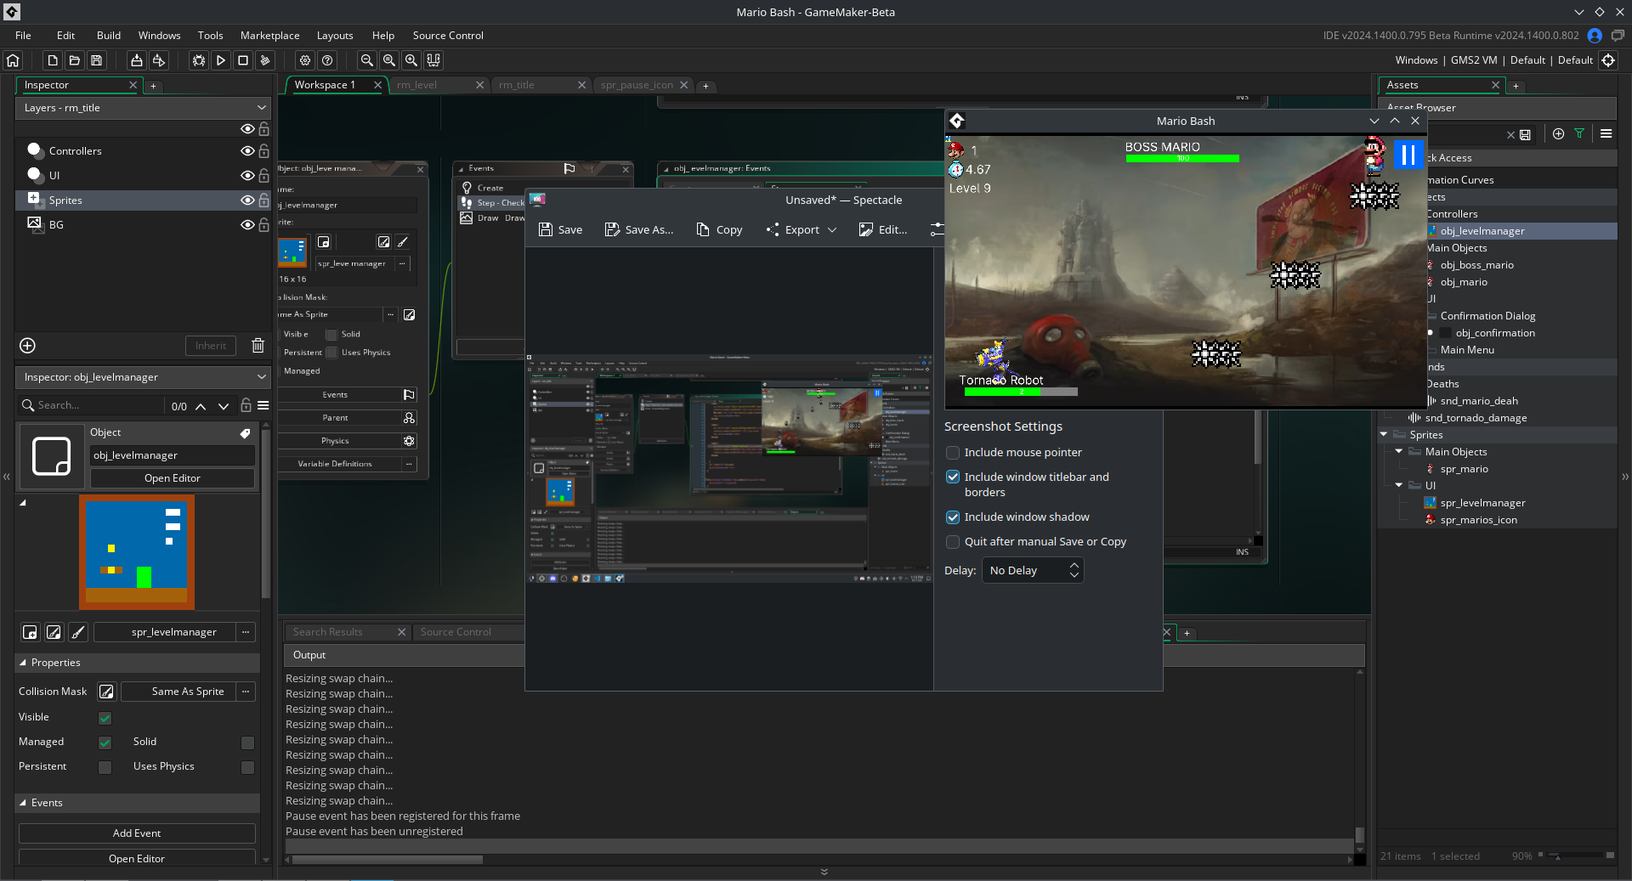Collapse the Sprites folder in the Asset Browser
1632x881 pixels.
click(1385, 435)
